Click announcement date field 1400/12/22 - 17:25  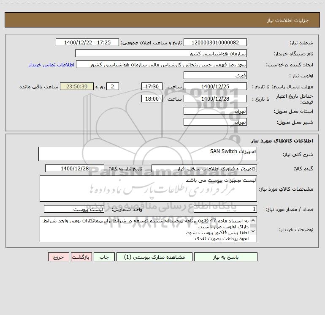click(87, 42)
